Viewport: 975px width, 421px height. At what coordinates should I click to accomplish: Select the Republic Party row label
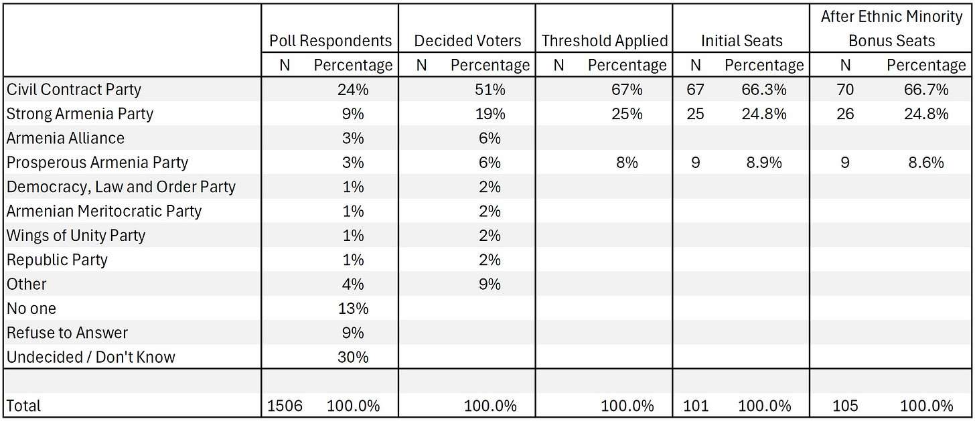pos(57,260)
